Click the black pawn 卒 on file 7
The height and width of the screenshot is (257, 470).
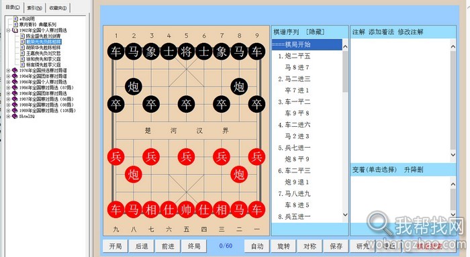(x=222, y=104)
